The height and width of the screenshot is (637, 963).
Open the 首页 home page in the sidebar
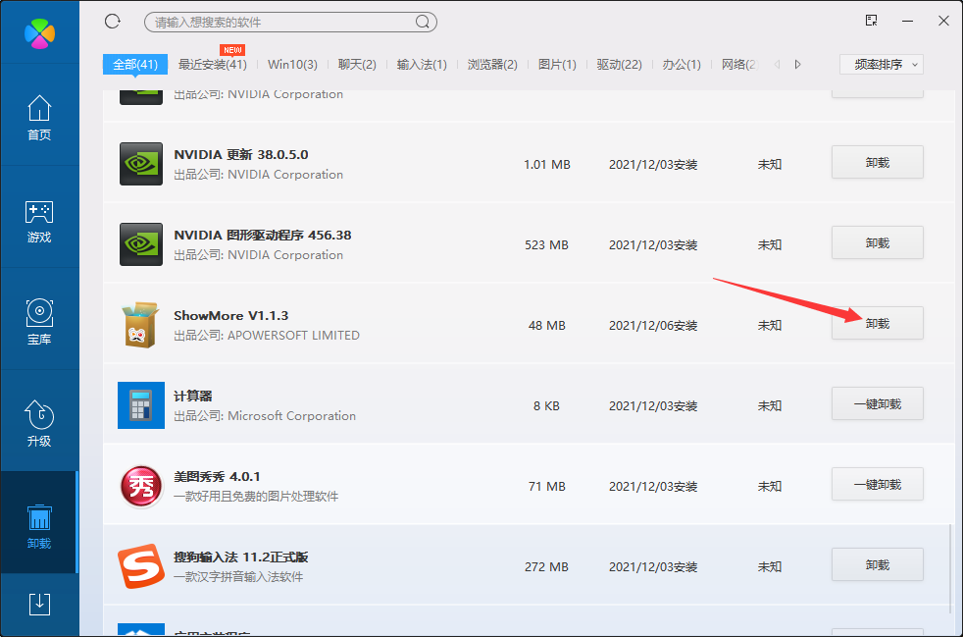point(39,118)
